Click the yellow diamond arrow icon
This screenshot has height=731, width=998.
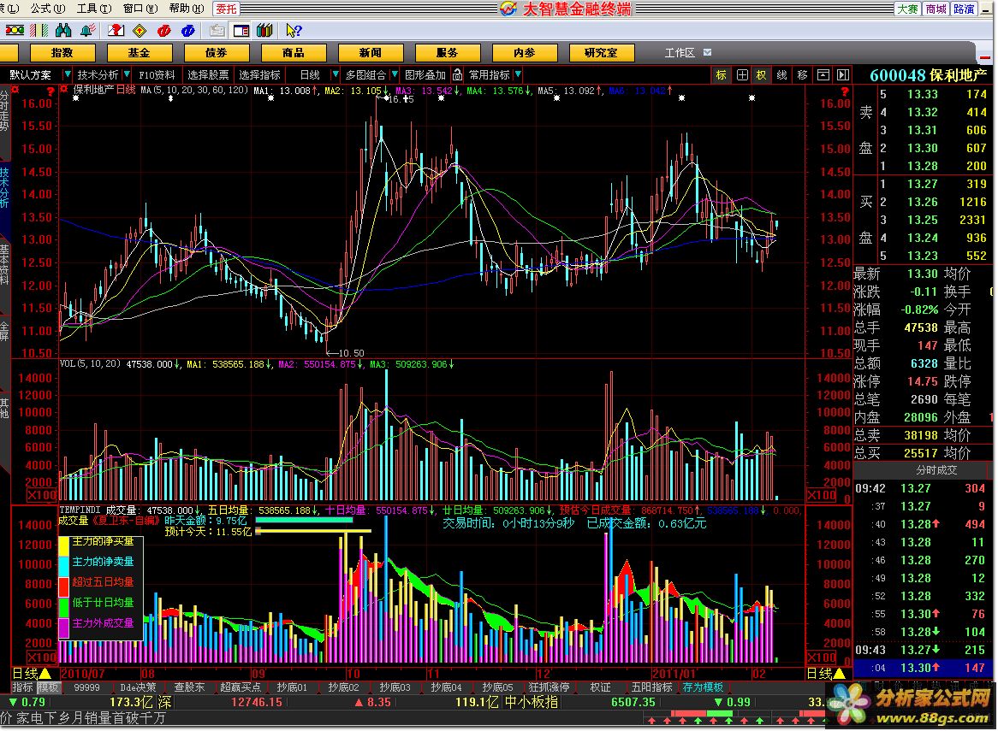point(140,31)
